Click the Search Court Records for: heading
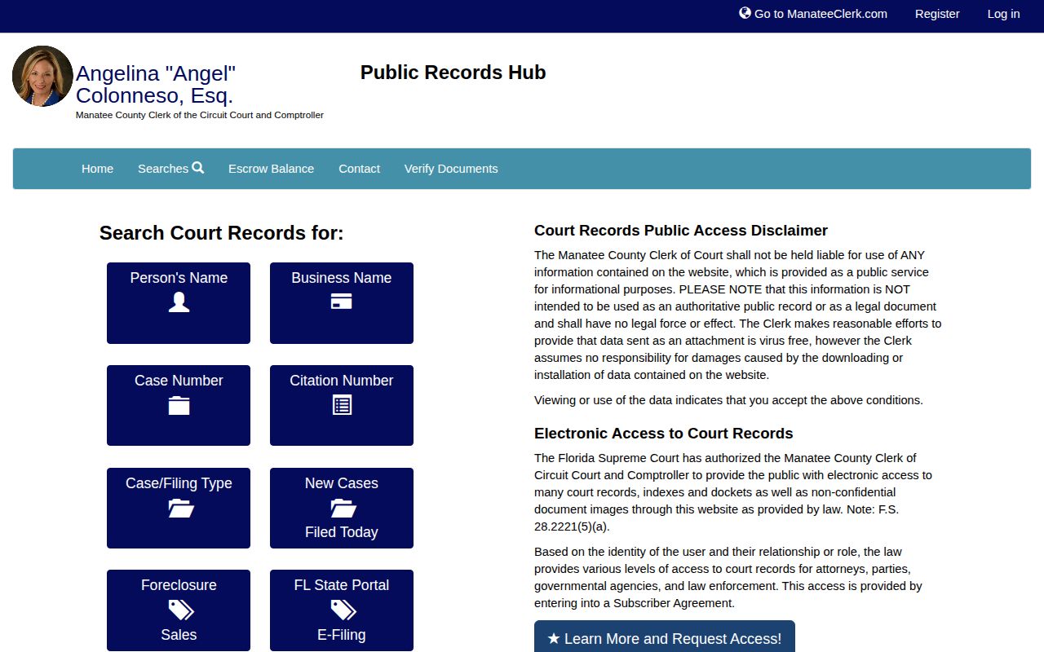Viewport: 1044px width, 652px height. pos(221,233)
